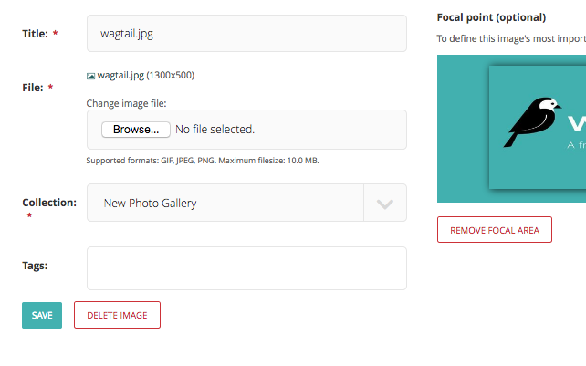This screenshot has width=586, height=366.
Task: Click the wagtail bird logo in preview
Action: tap(533, 122)
